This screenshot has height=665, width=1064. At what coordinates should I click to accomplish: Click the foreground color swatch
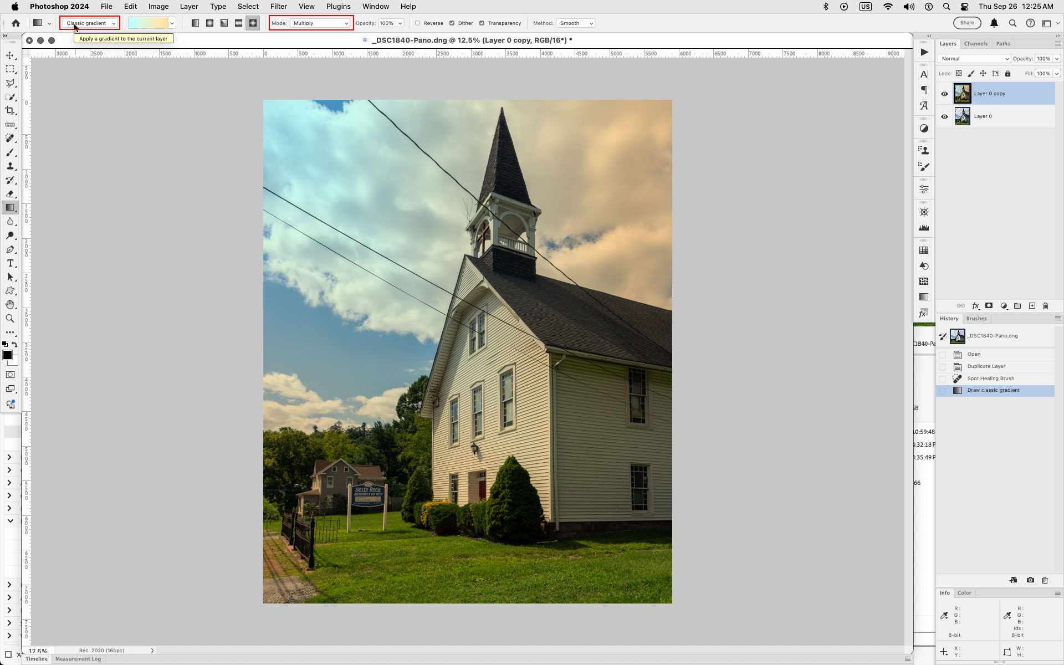8,356
